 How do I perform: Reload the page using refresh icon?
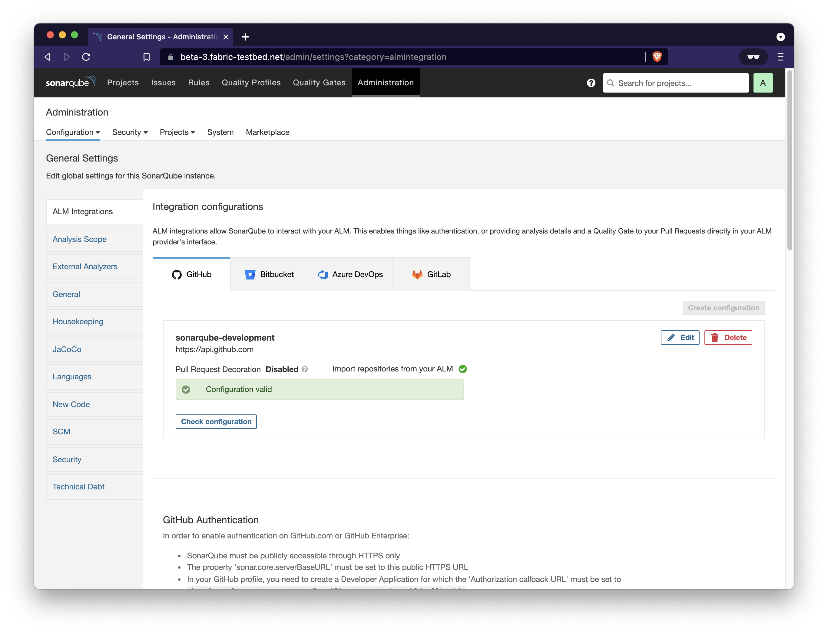pyautogui.click(x=86, y=57)
